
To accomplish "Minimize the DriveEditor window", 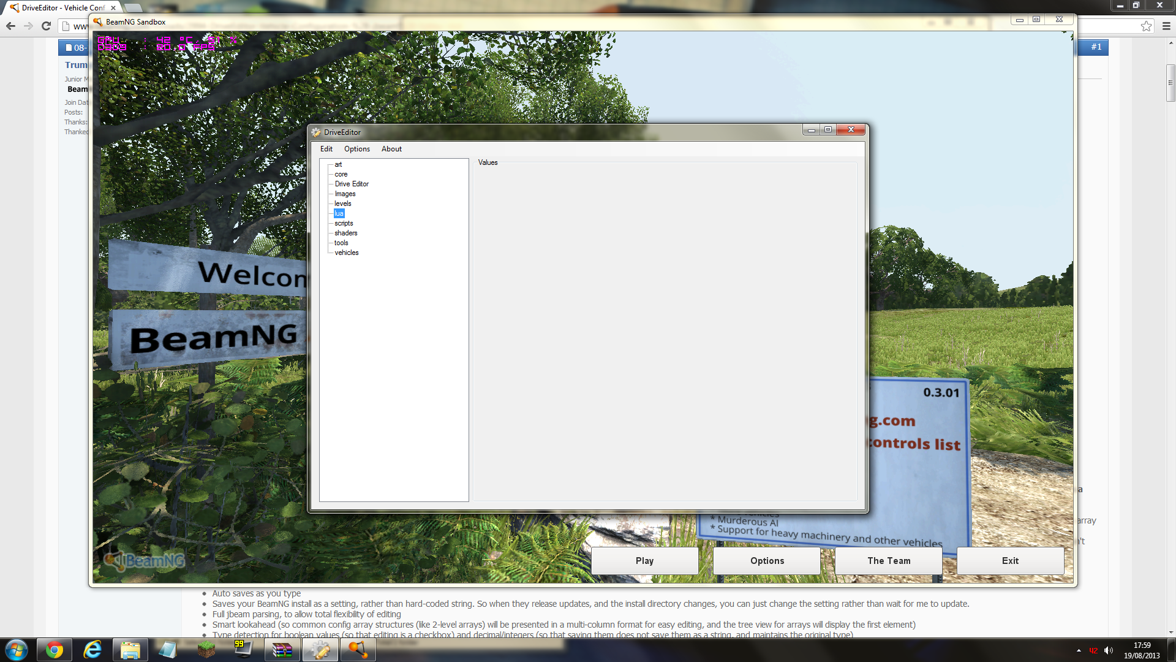I will pos(811,129).
